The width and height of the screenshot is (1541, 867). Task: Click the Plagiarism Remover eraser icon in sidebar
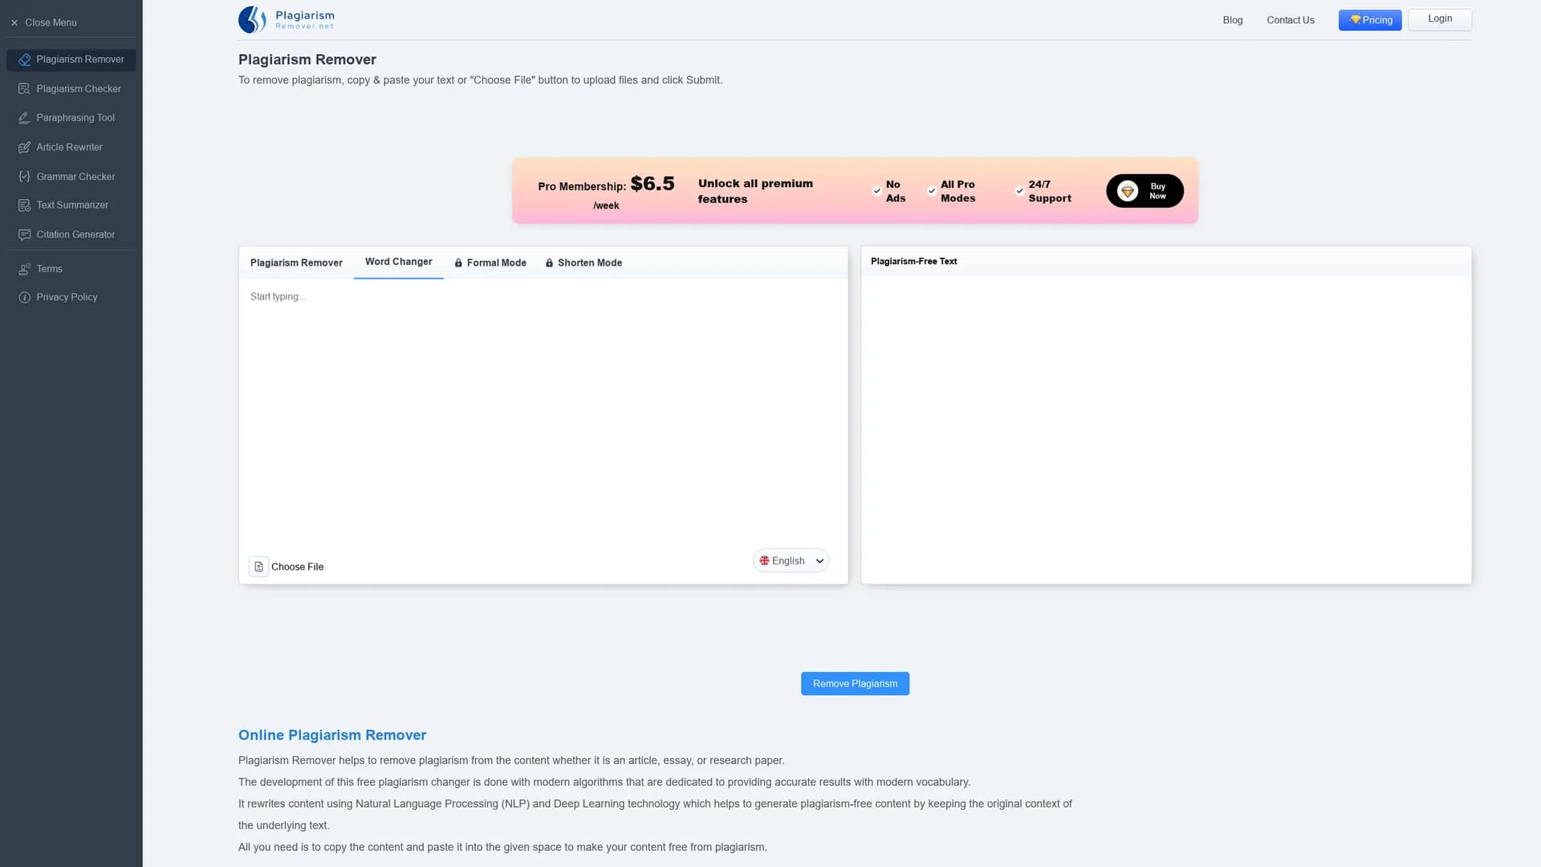point(24,60)
